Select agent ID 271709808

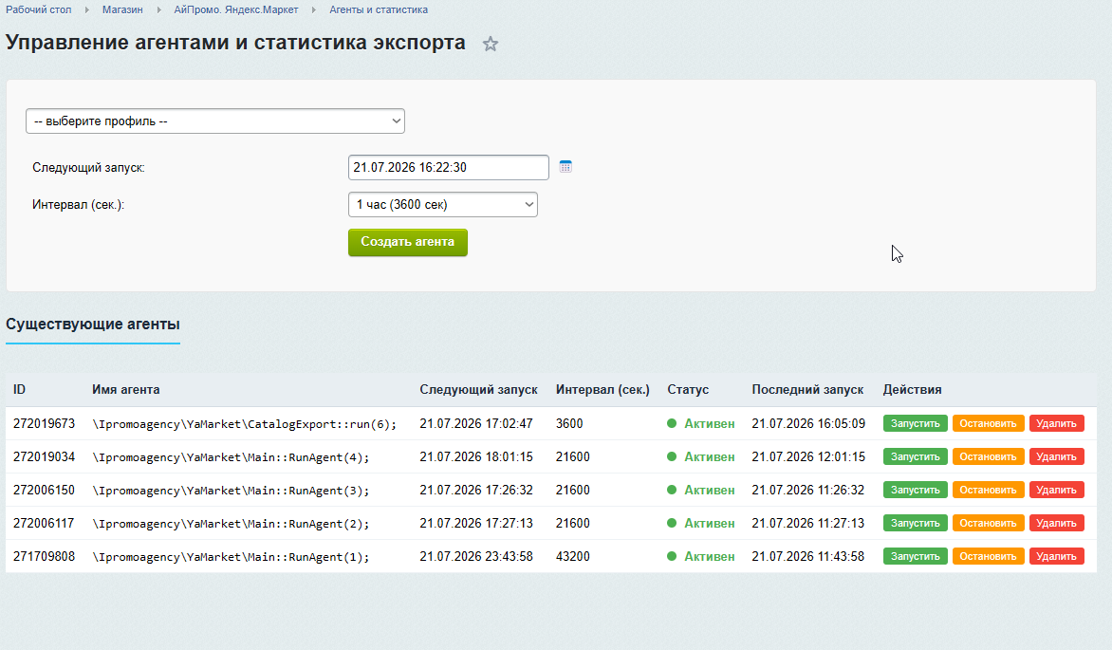[44, 556]
